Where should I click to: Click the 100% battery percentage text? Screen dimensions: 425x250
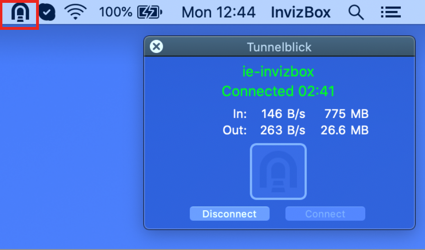(116, 12)
